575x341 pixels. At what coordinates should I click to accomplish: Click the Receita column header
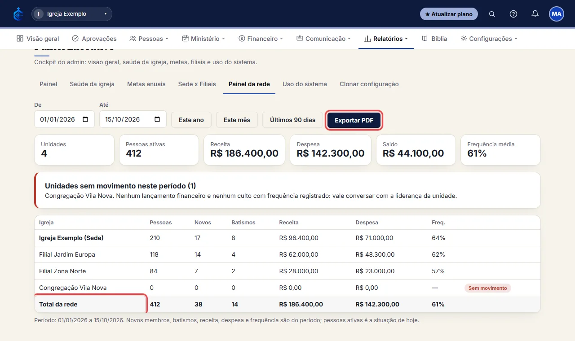click(x=289, y=223)
